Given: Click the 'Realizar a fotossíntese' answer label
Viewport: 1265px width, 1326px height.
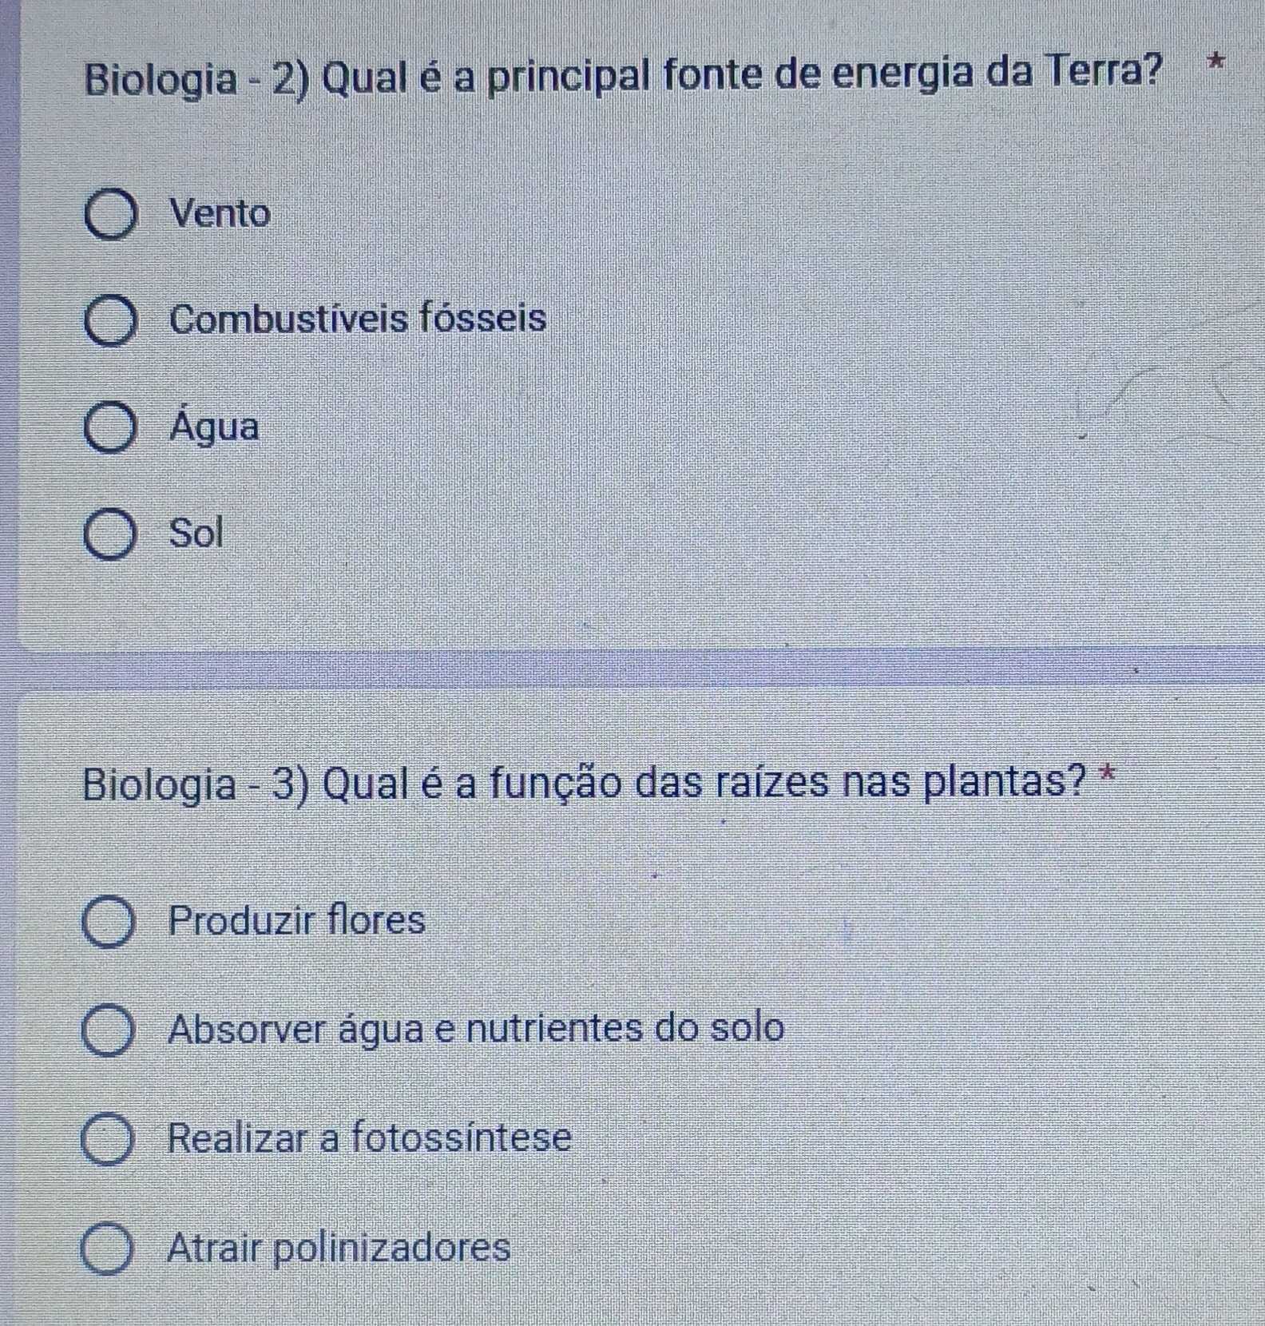Looking at the screenshot, I should pyautogui.click(x=371, y=1137).
